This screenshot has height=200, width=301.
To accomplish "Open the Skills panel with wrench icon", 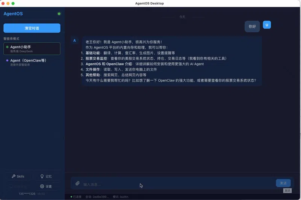I will point(18,176).
